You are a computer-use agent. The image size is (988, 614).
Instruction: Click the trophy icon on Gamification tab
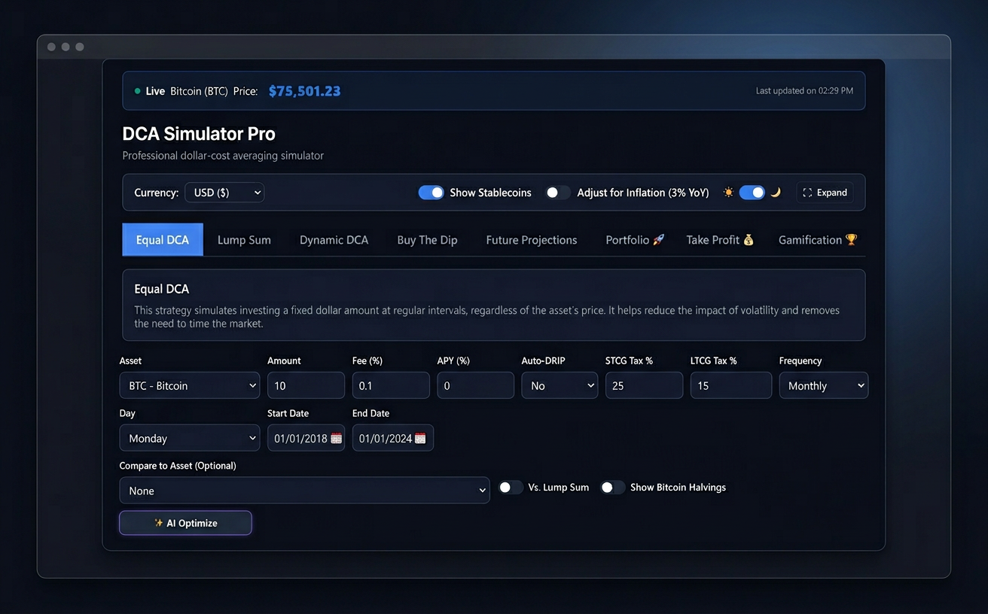[x=851, y=239]
